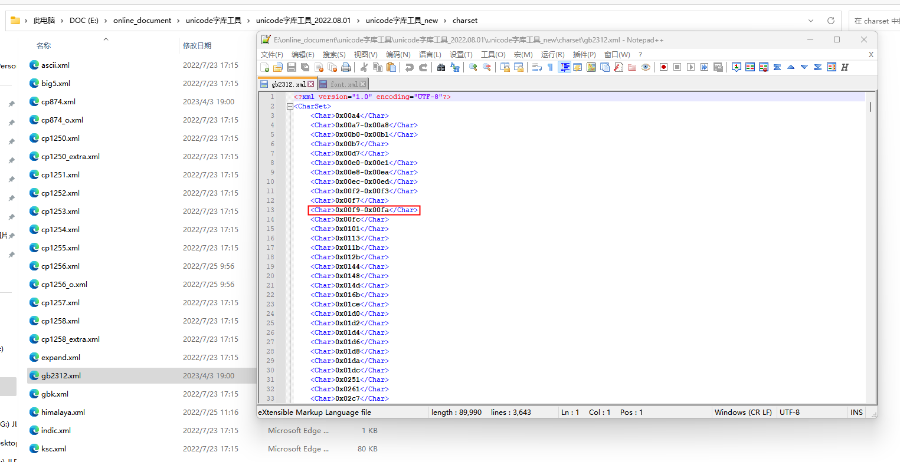Click the Cut scissors icon
This screenshot has width=900, height=462.
point(364,67)
